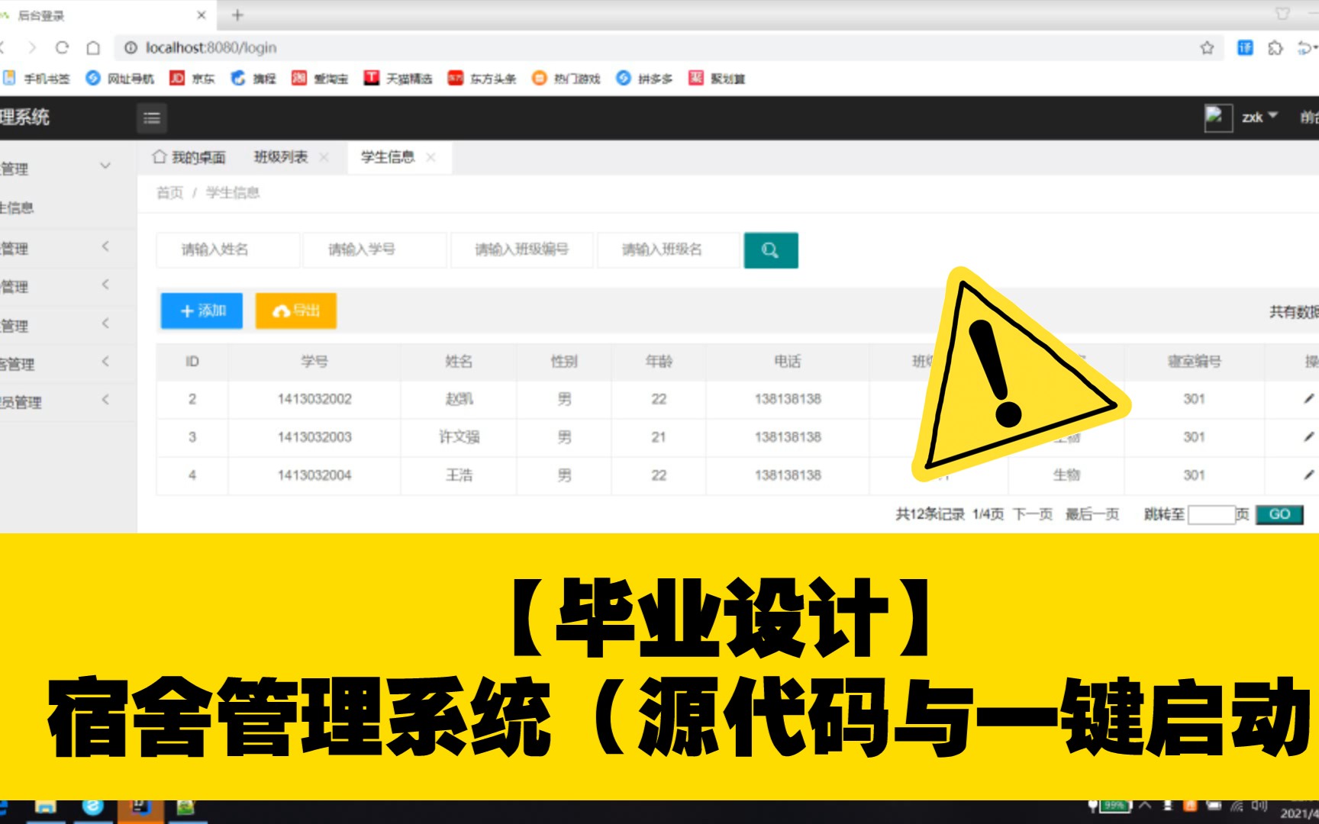
Task: Open the 天猫精选 bookmark
Action: click(398, 78)
